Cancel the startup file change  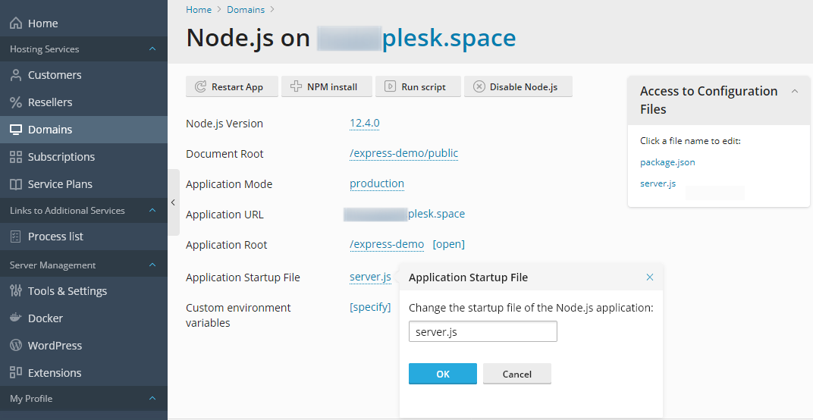coord(517,374)
